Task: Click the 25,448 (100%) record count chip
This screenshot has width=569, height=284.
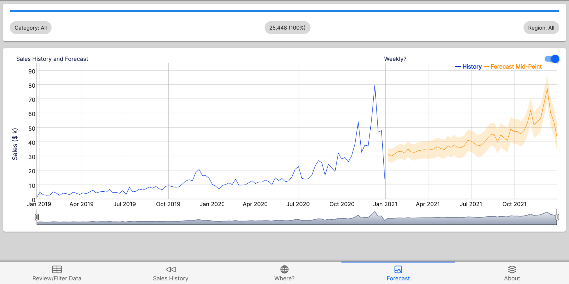Action: (x=287, y=28)
